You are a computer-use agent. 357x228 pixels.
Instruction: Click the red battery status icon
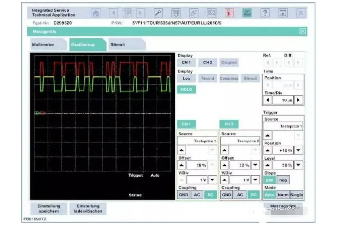click(x=229, y=13)
